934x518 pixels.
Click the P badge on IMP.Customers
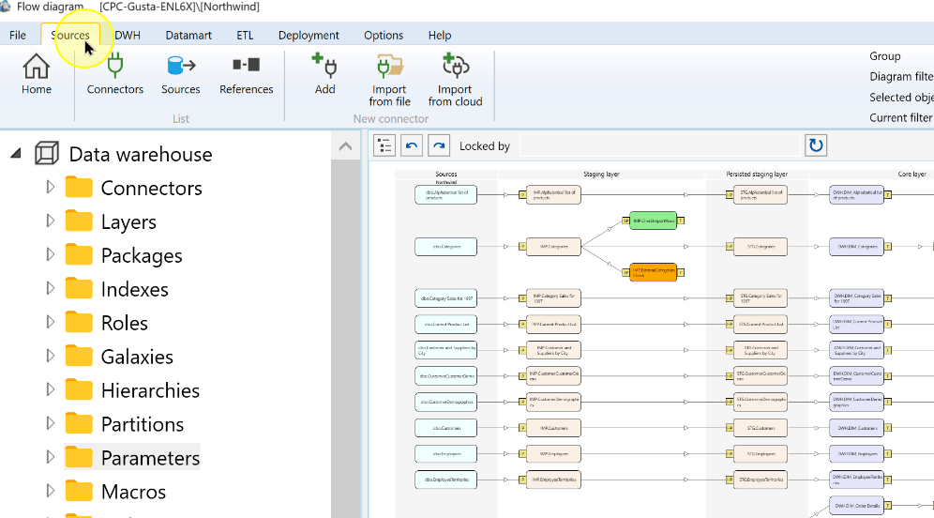click(522, 428)
